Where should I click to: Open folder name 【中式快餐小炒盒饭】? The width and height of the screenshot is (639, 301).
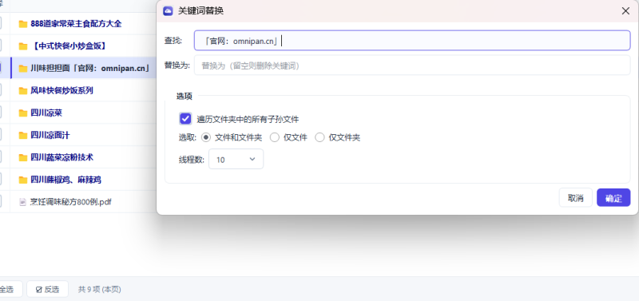69,46
